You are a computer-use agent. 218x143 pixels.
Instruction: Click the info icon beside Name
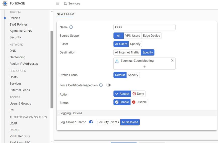[71, 27]
